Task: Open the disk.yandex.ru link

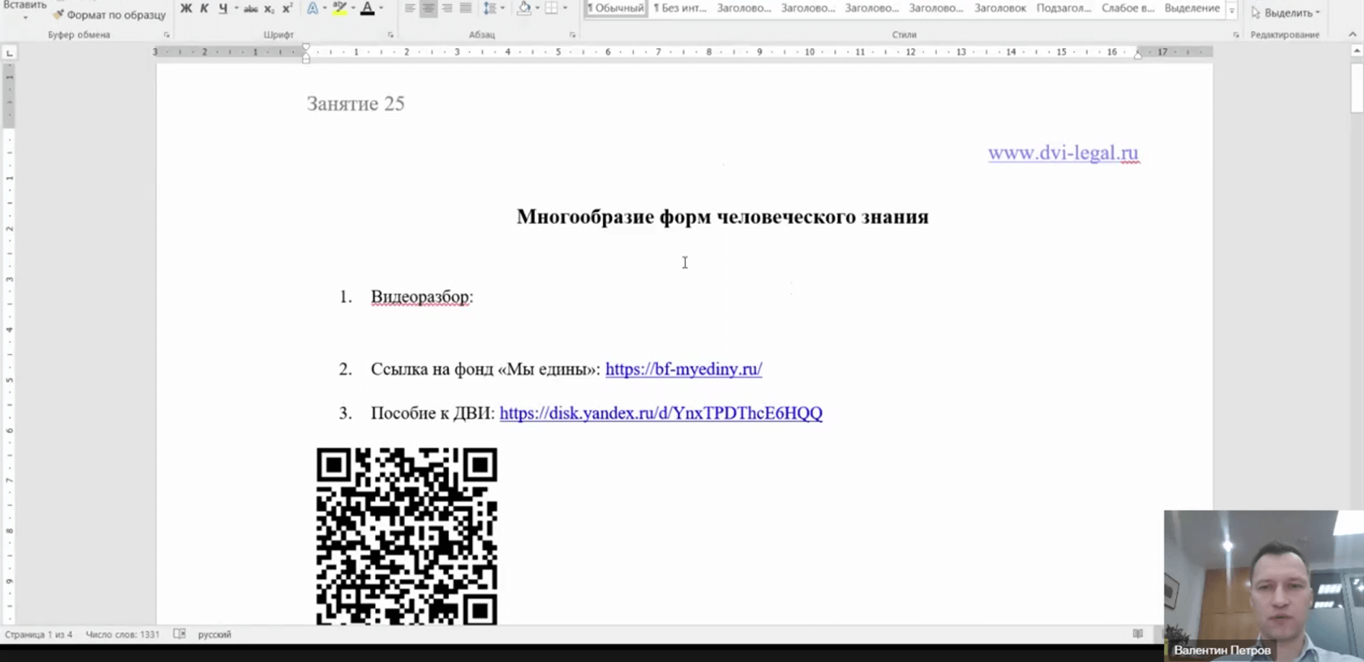Action: click(x=661, y=413)
